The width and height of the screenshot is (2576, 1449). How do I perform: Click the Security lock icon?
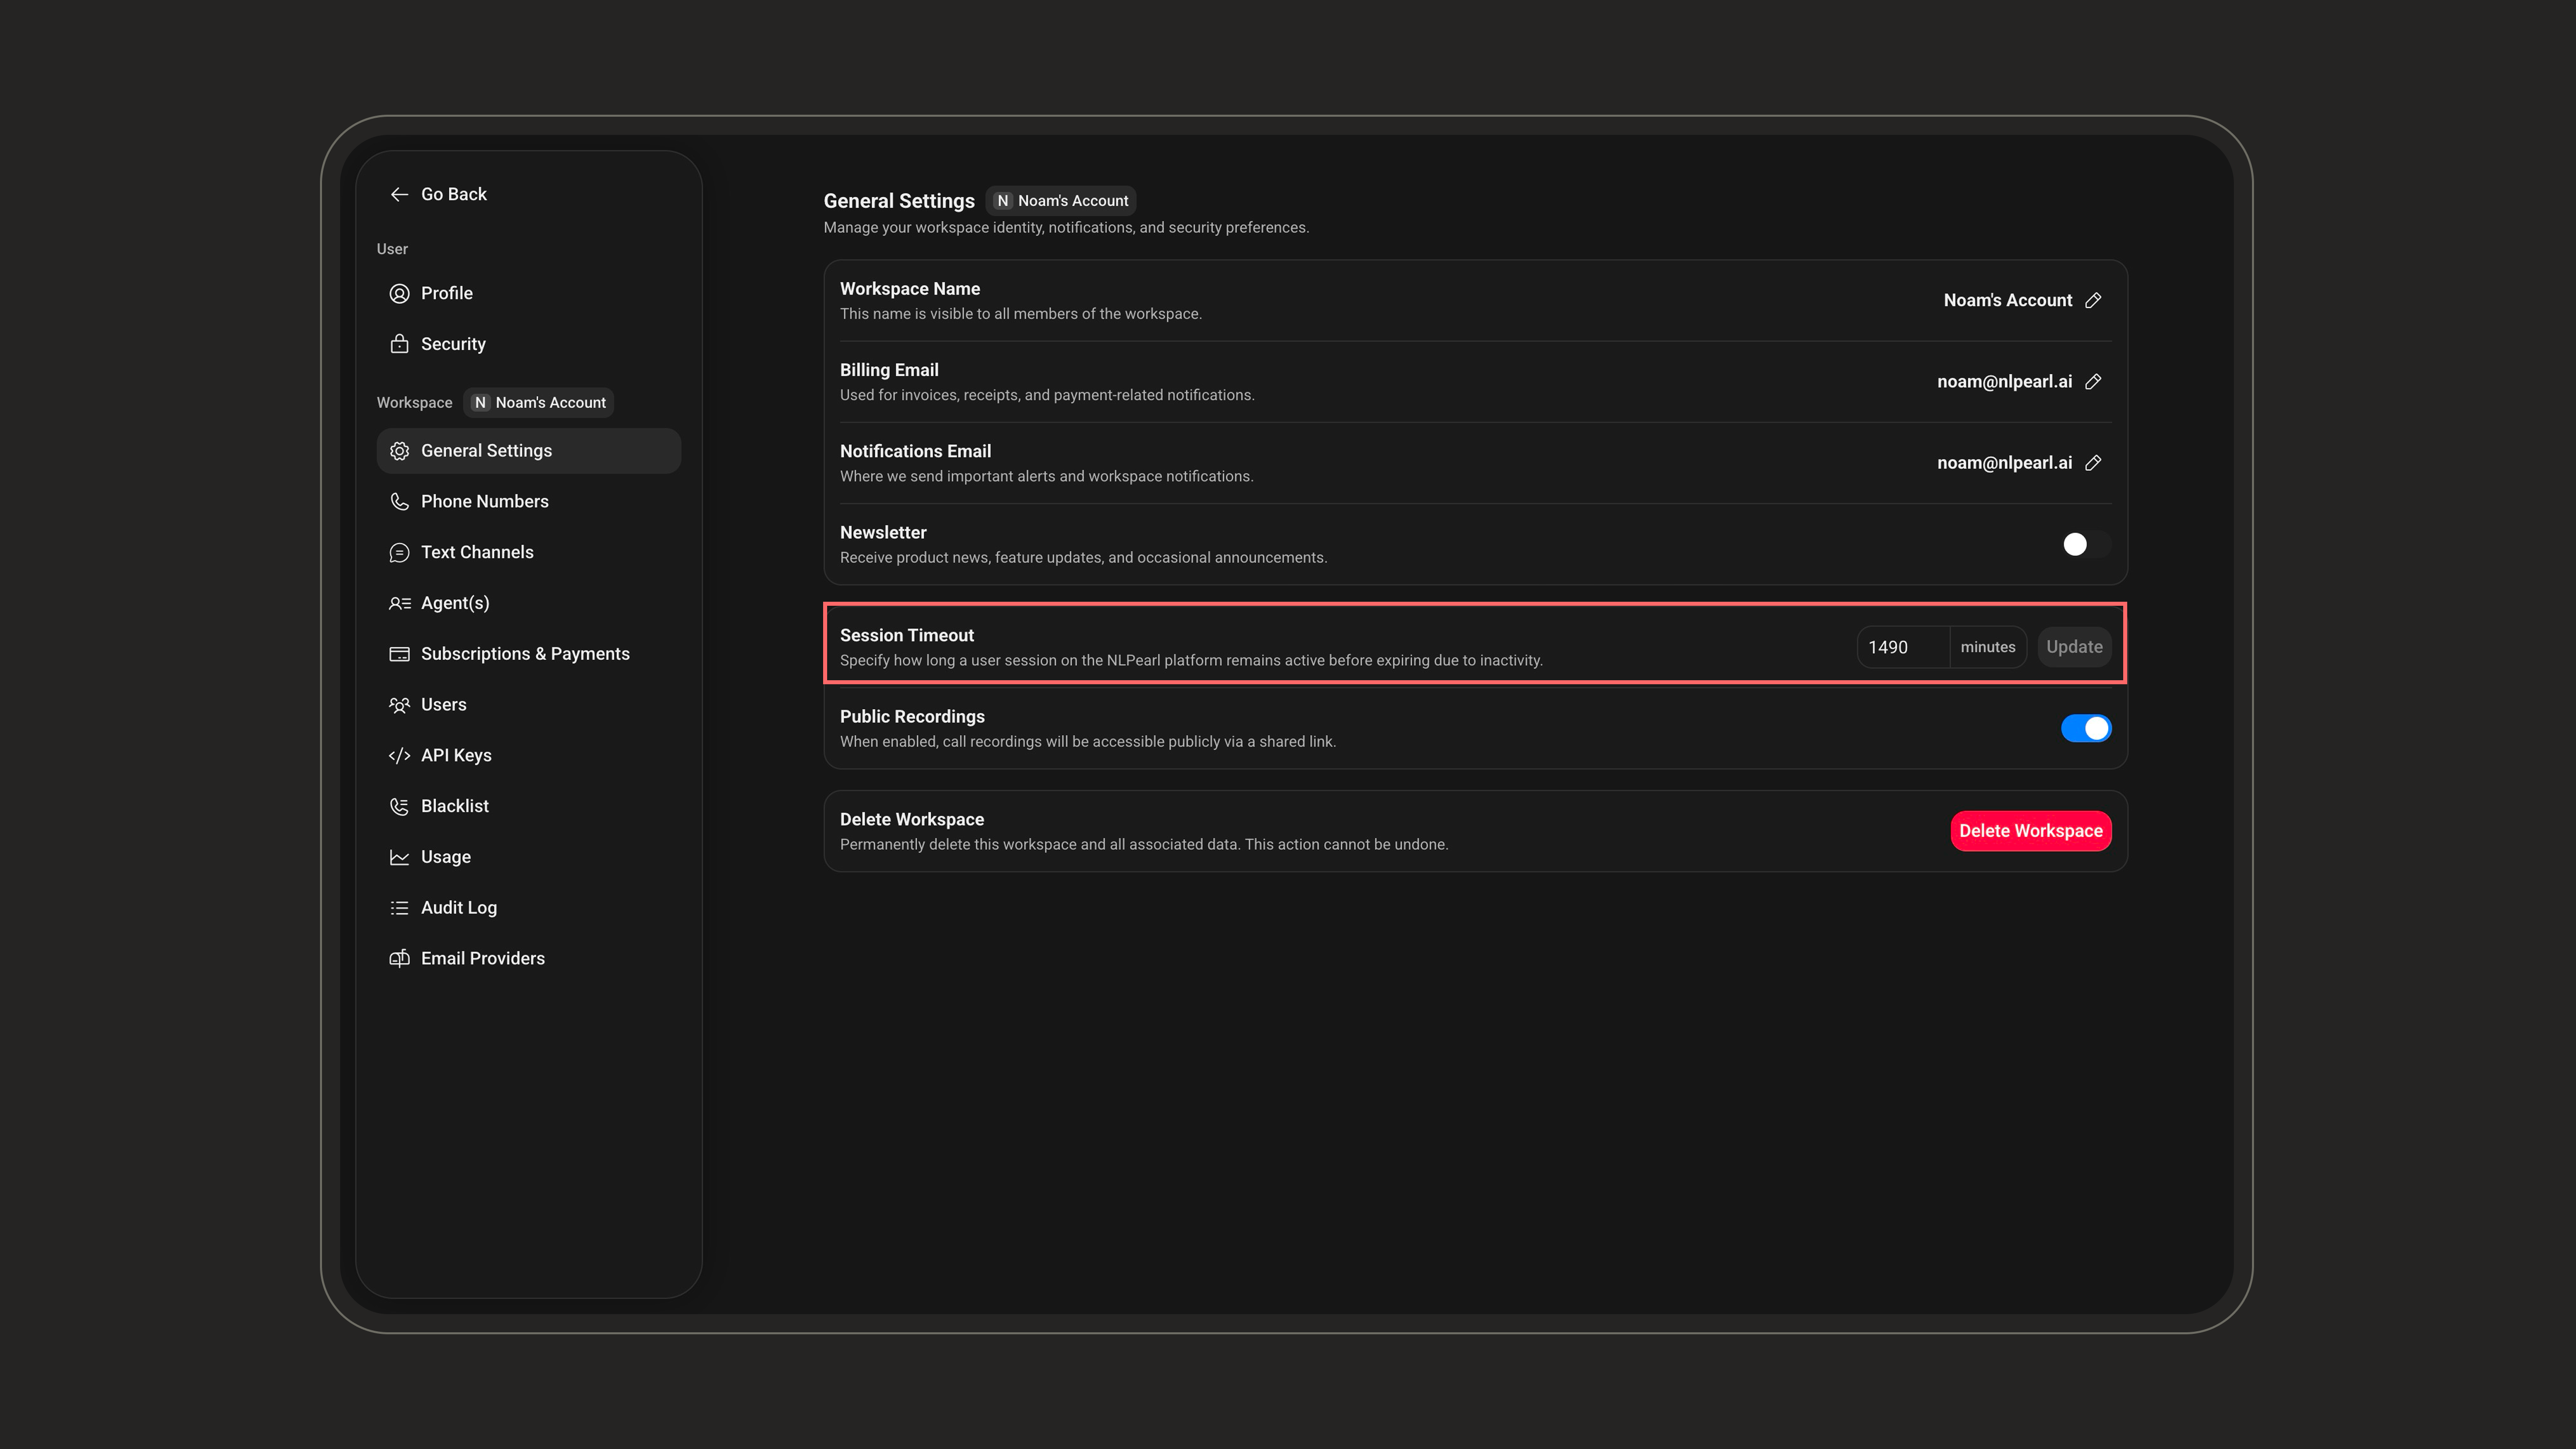[399, 344]
